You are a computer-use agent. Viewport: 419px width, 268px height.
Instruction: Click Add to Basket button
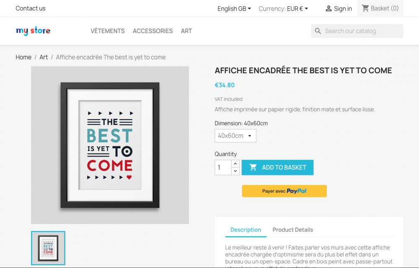click(277, 167)
